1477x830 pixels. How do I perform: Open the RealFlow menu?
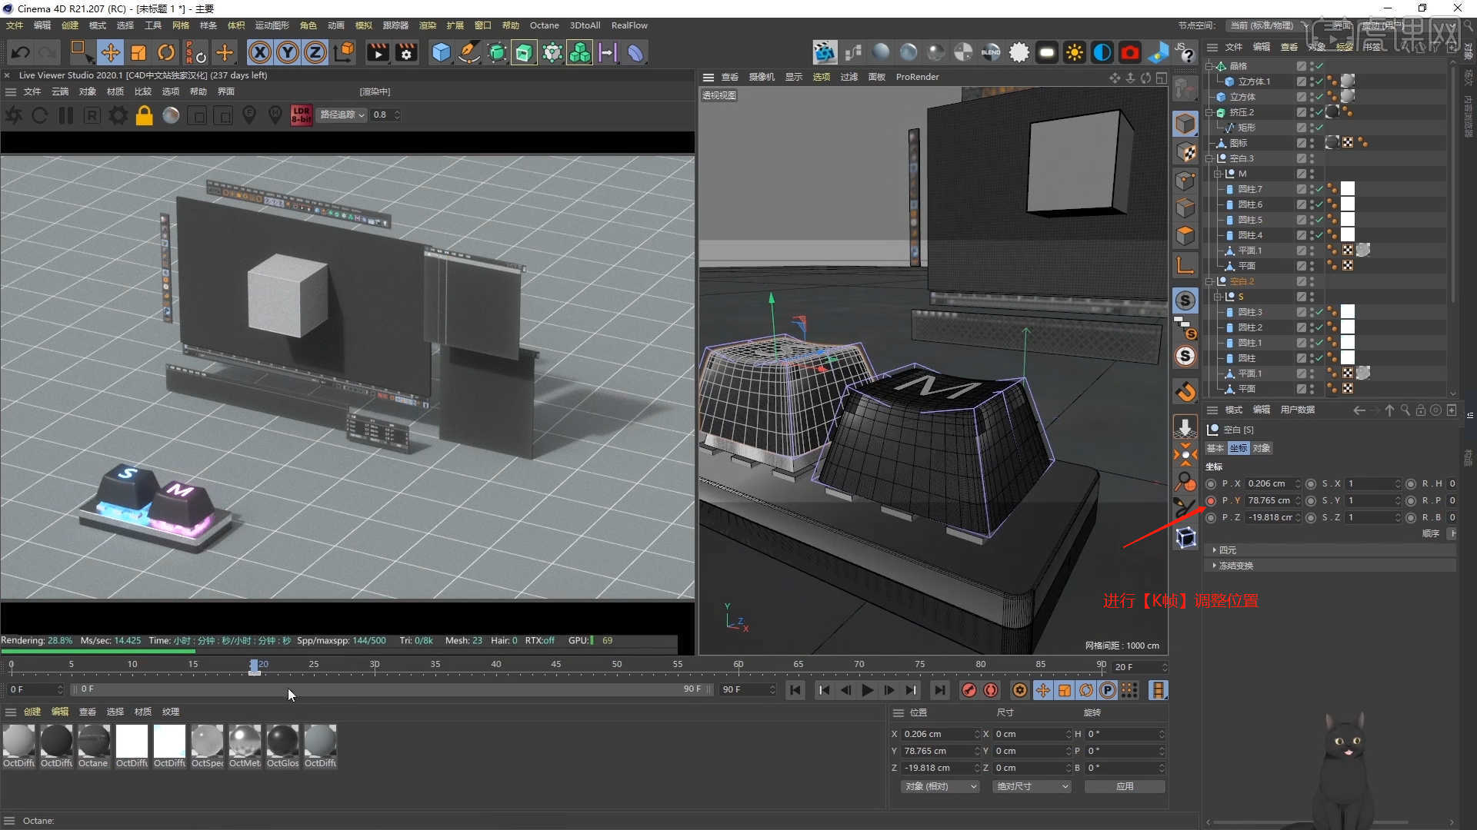coord(629,25)
